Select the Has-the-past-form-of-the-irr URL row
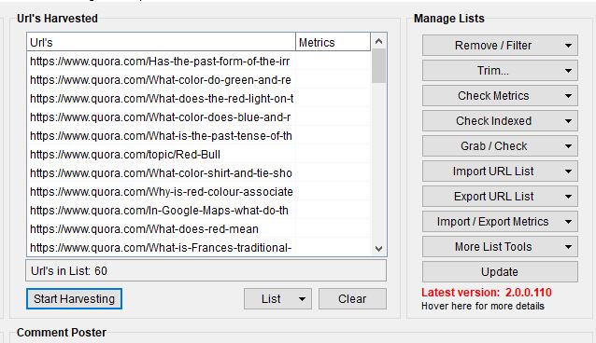 tap(198, 62)
